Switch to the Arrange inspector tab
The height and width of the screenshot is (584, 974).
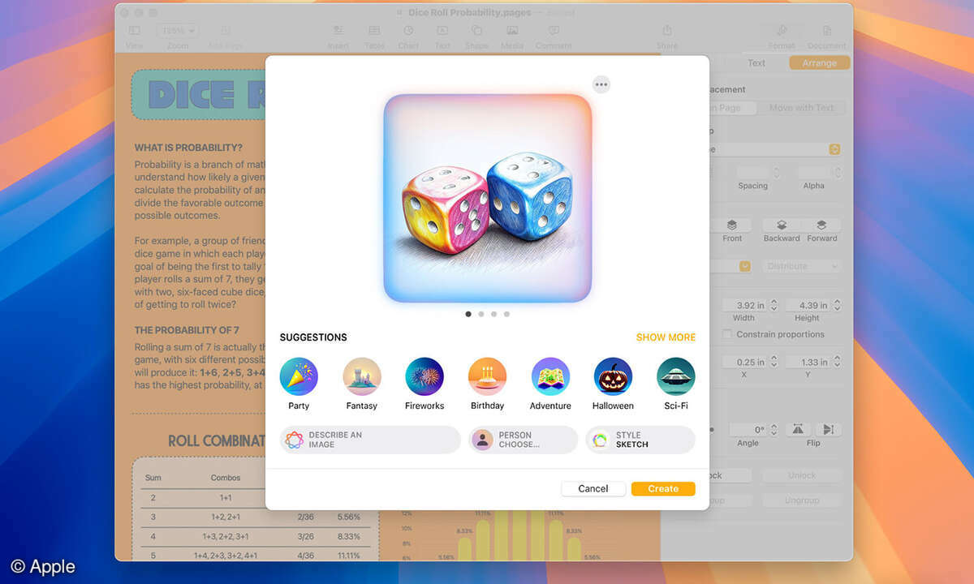tap(819, 62)
